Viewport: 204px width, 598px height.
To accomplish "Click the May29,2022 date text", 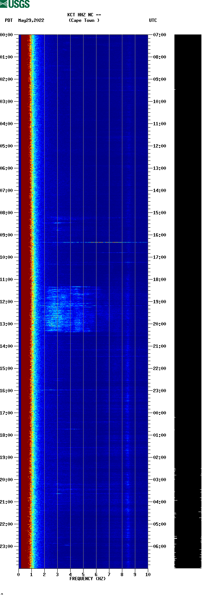I will [x=31, y=20].
